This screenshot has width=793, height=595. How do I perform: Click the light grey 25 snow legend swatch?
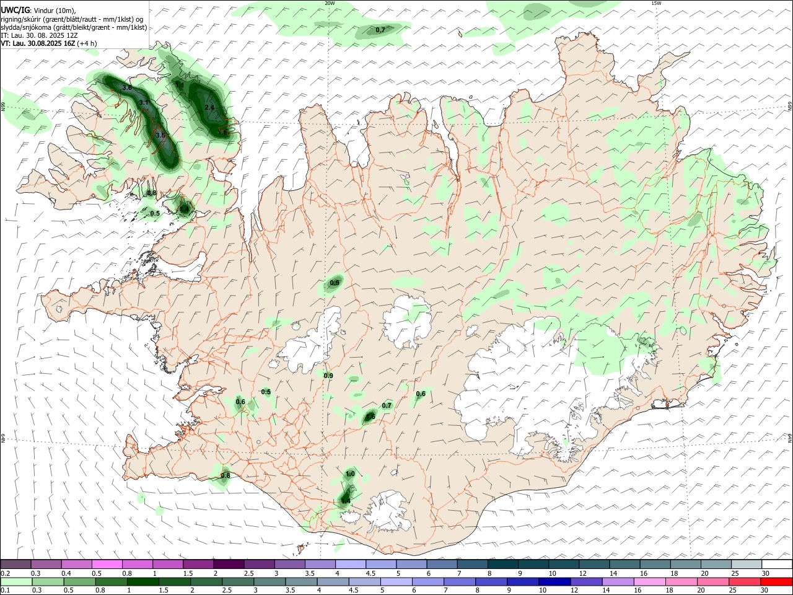tap(746, 565)
